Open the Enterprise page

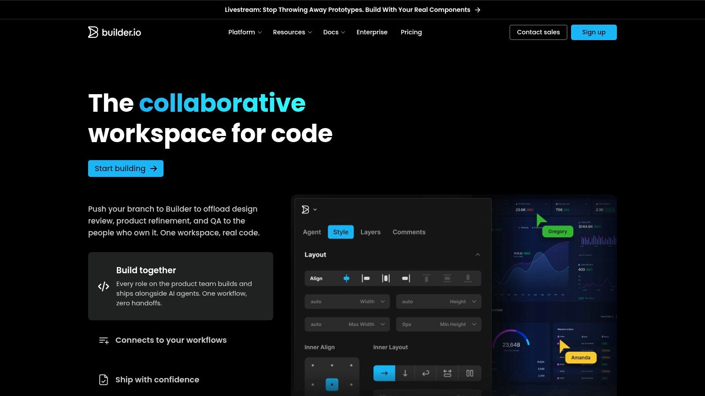(372, 32)
